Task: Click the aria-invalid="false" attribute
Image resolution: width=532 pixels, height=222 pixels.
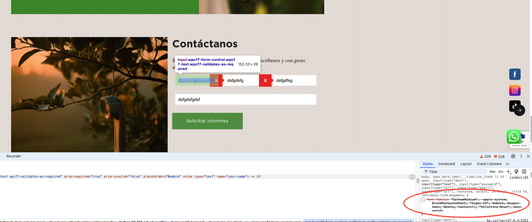Action: [122, 177]
